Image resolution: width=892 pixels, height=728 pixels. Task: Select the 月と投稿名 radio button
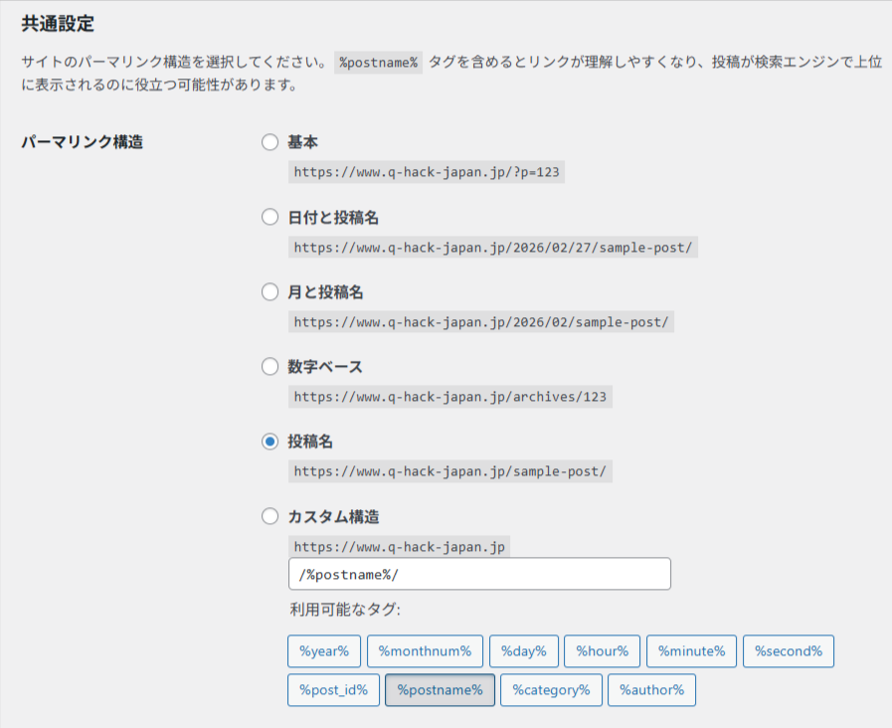tap(269, 292)
